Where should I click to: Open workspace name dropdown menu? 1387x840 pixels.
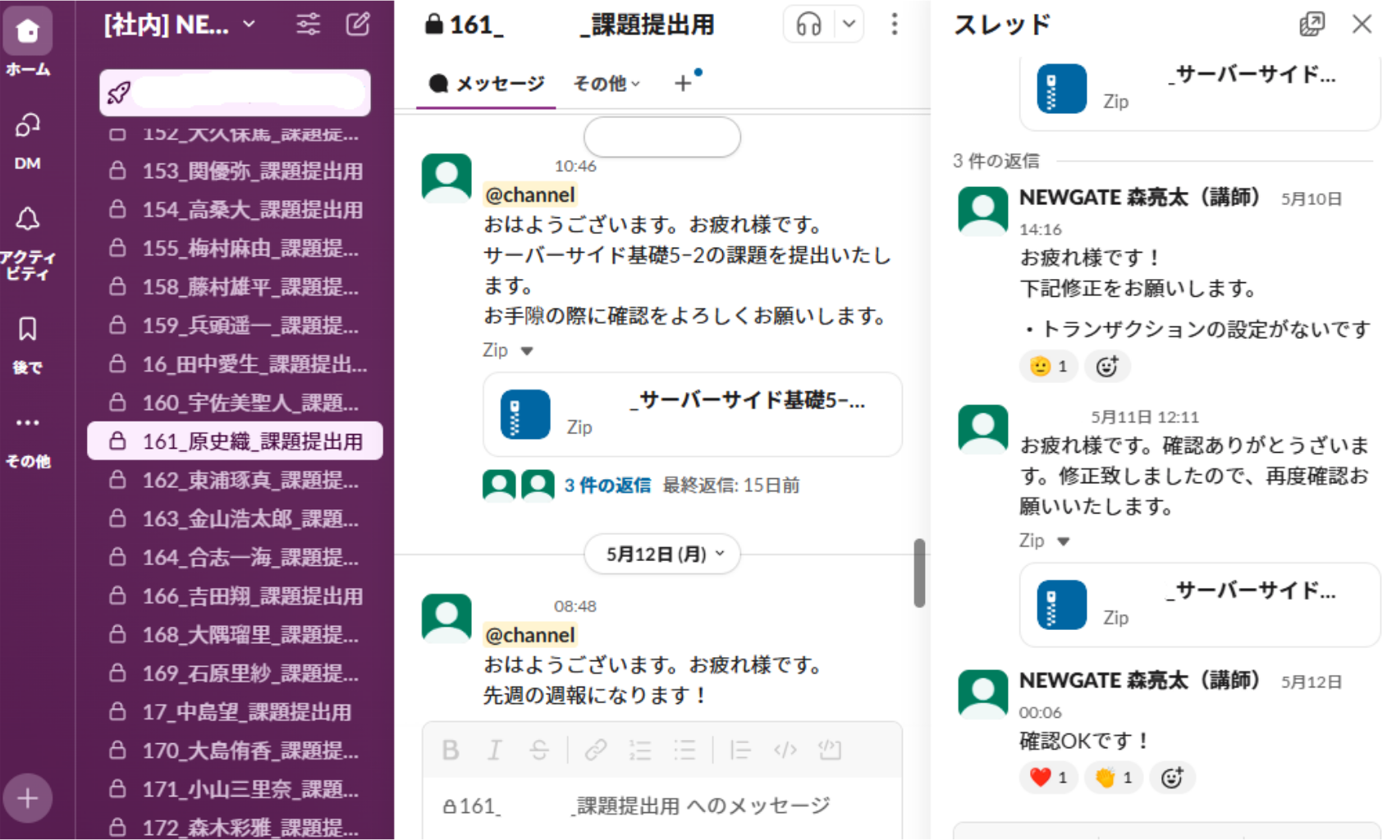coord(179,25)
